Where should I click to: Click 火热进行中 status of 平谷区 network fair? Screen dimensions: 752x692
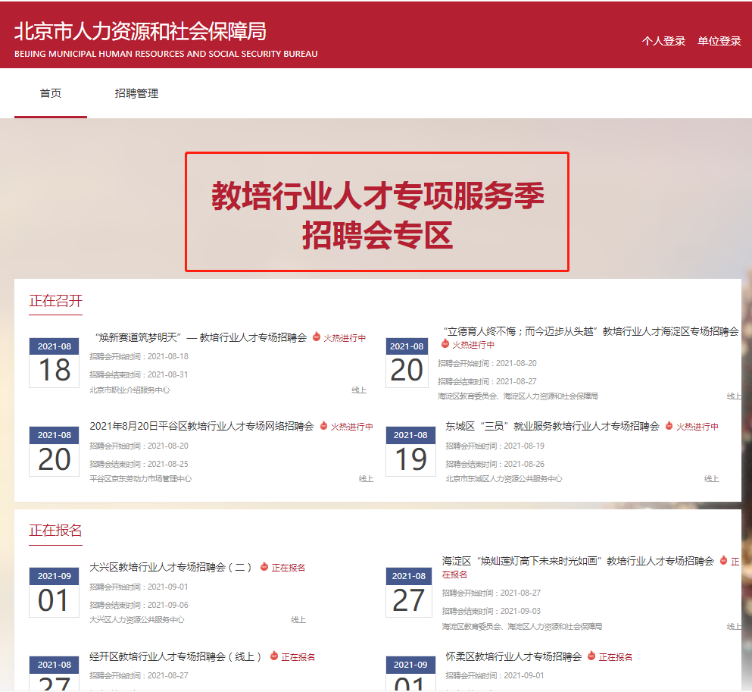click(x=351, y=427)
